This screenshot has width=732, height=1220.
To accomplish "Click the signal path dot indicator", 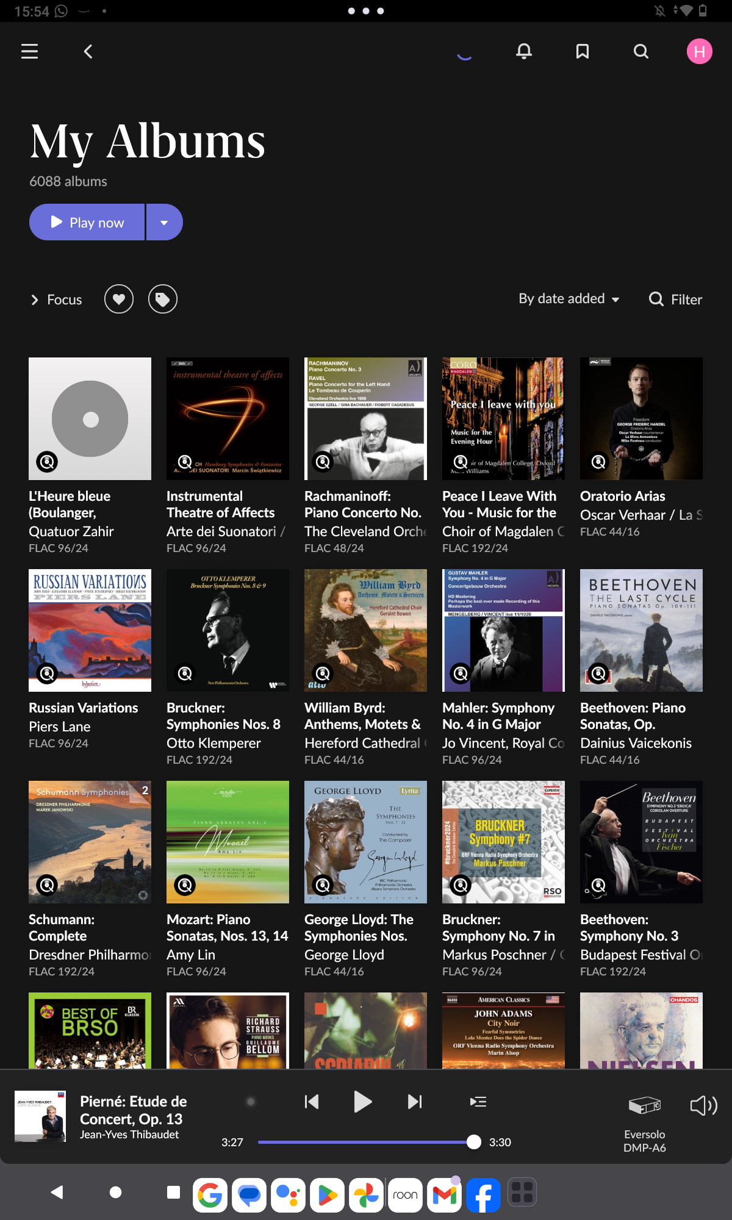I will point(250,1102).
